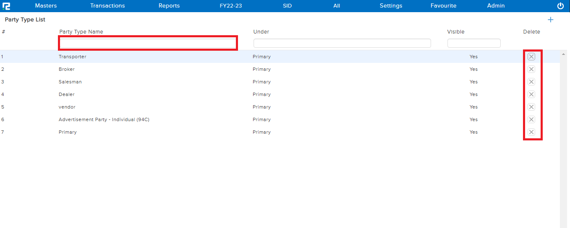
Task: Expand the FY22-23 financial year selector
Action: point(231,6)
